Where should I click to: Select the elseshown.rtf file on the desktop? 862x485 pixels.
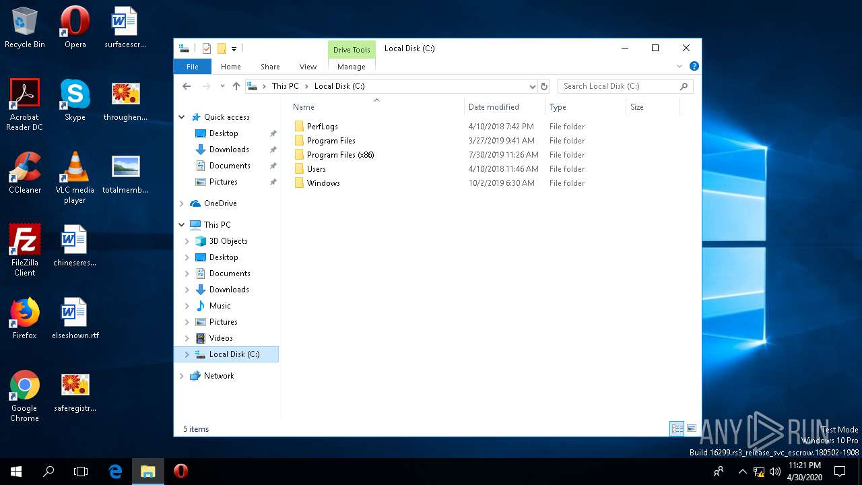(x=75, y=319)
